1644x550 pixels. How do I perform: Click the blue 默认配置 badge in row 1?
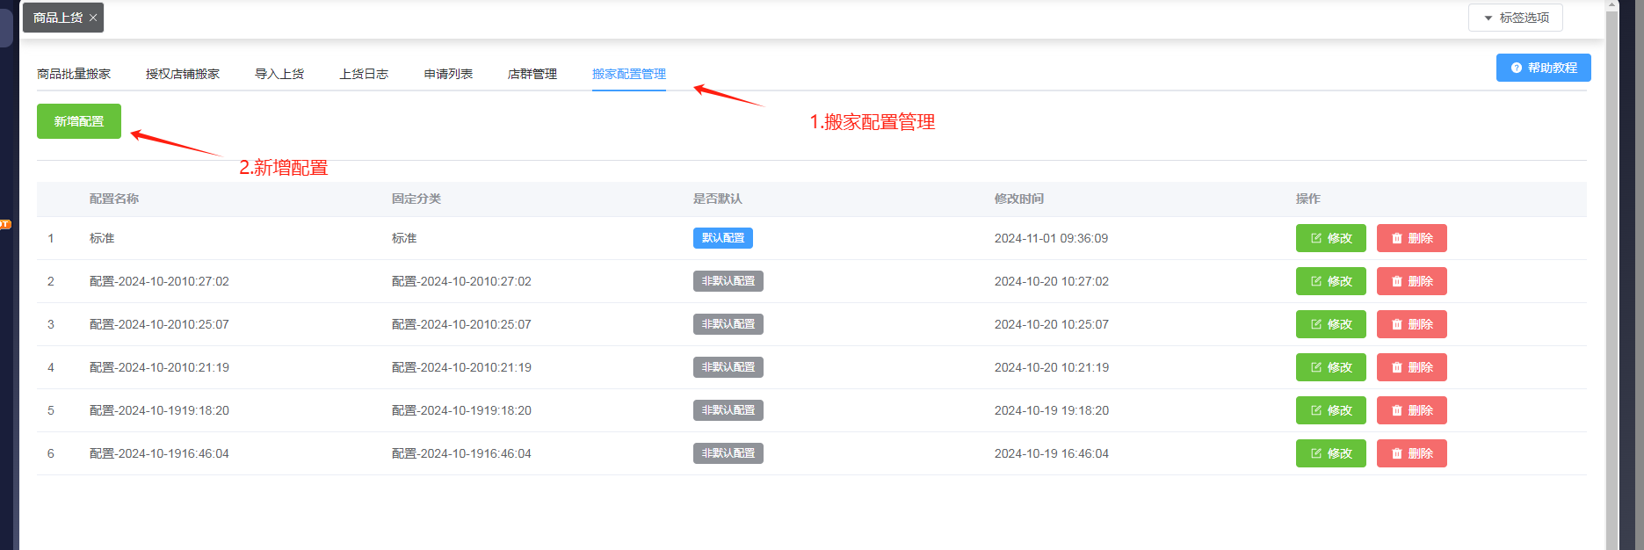722,238
